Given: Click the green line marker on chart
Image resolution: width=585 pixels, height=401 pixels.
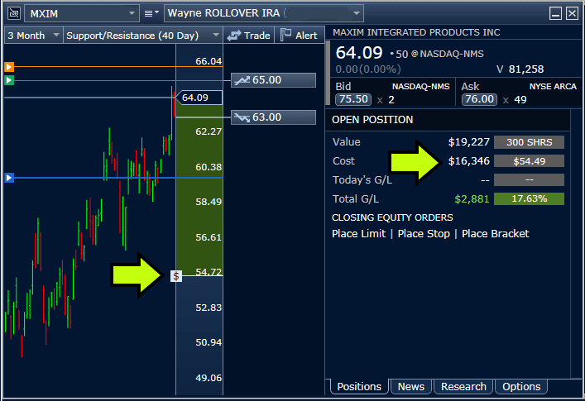Looking at the screenshot, I should tap(9, 80).
